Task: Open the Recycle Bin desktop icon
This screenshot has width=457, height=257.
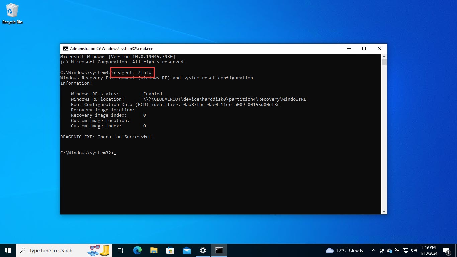Action: point(12,14)
